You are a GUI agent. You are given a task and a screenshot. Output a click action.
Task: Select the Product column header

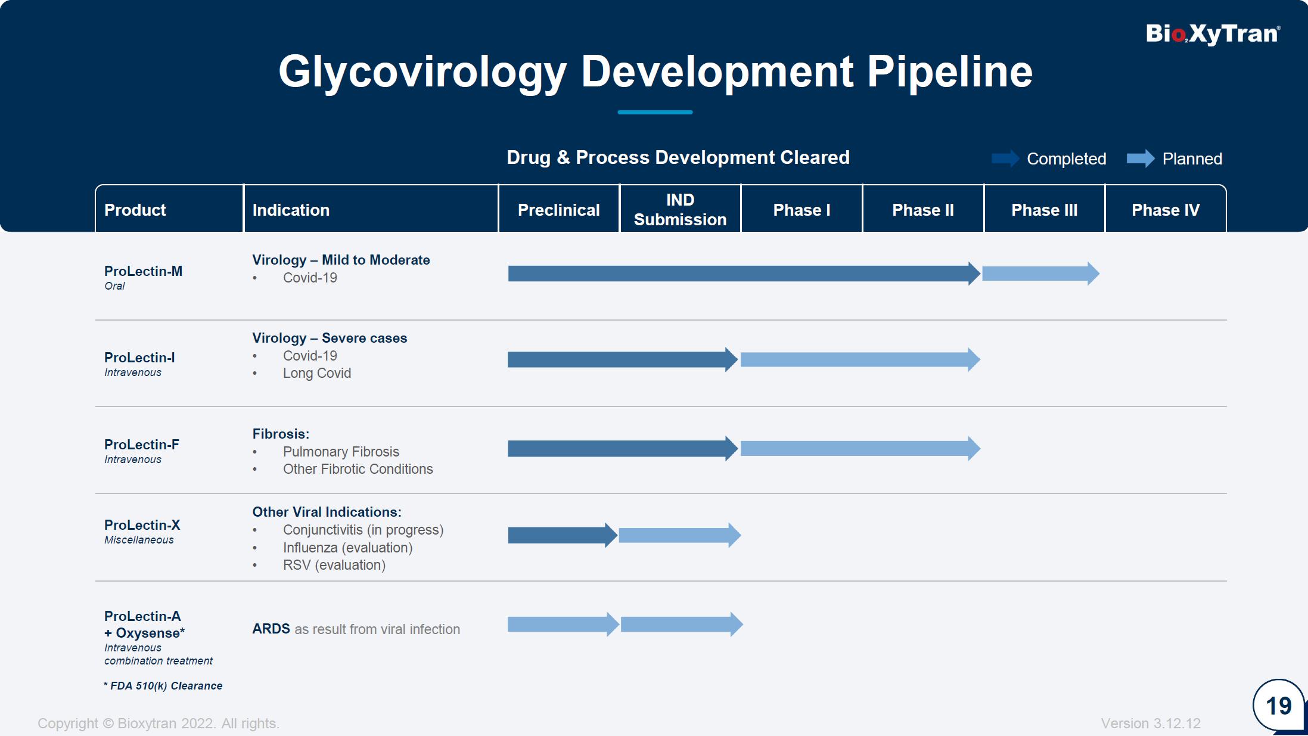coord(169,209)
